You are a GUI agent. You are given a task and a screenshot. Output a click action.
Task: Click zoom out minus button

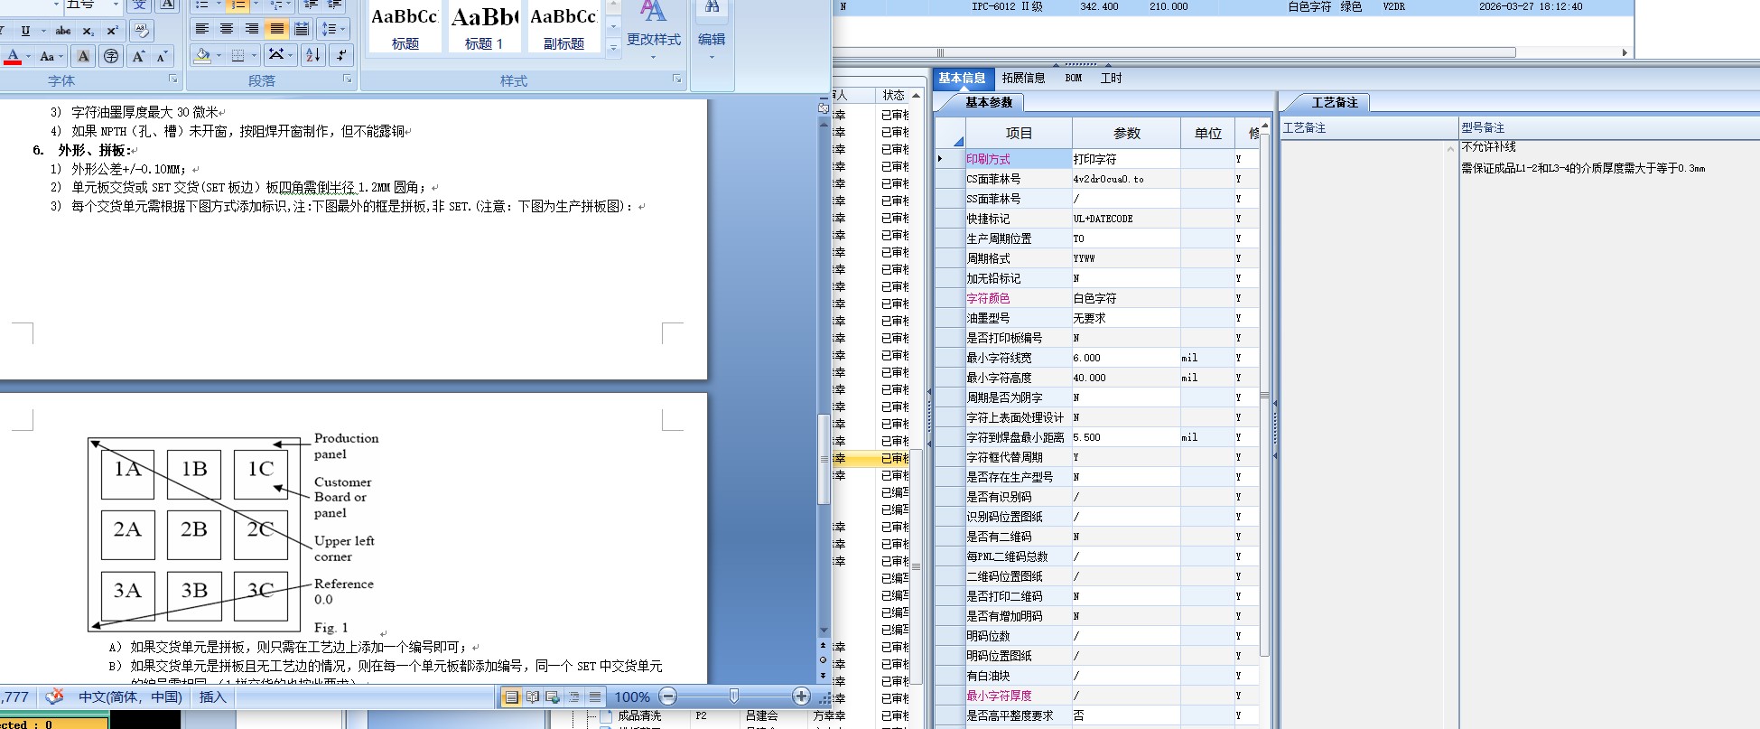pos(668,696)
